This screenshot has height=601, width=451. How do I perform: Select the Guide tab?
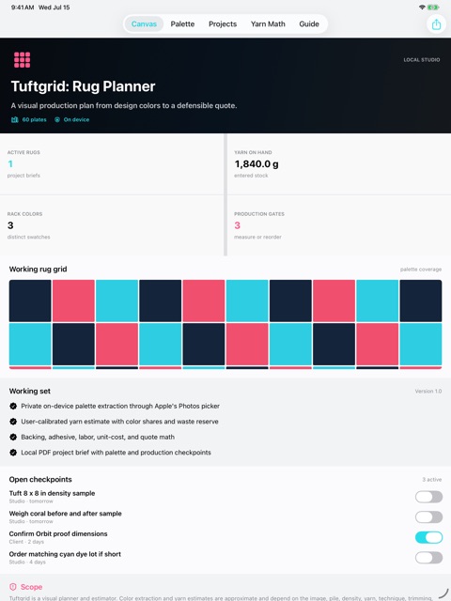coord(309,24)
